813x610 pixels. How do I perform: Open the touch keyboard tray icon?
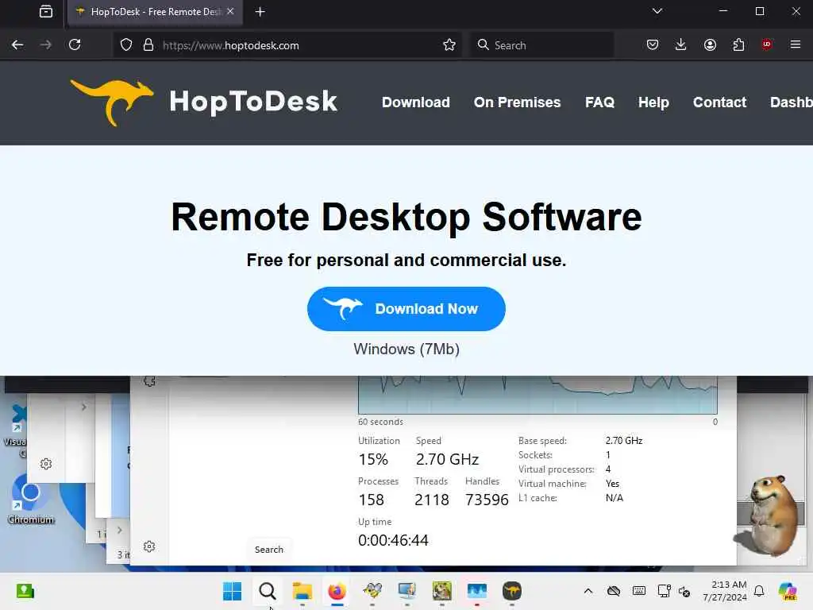(x=639, y=591)
